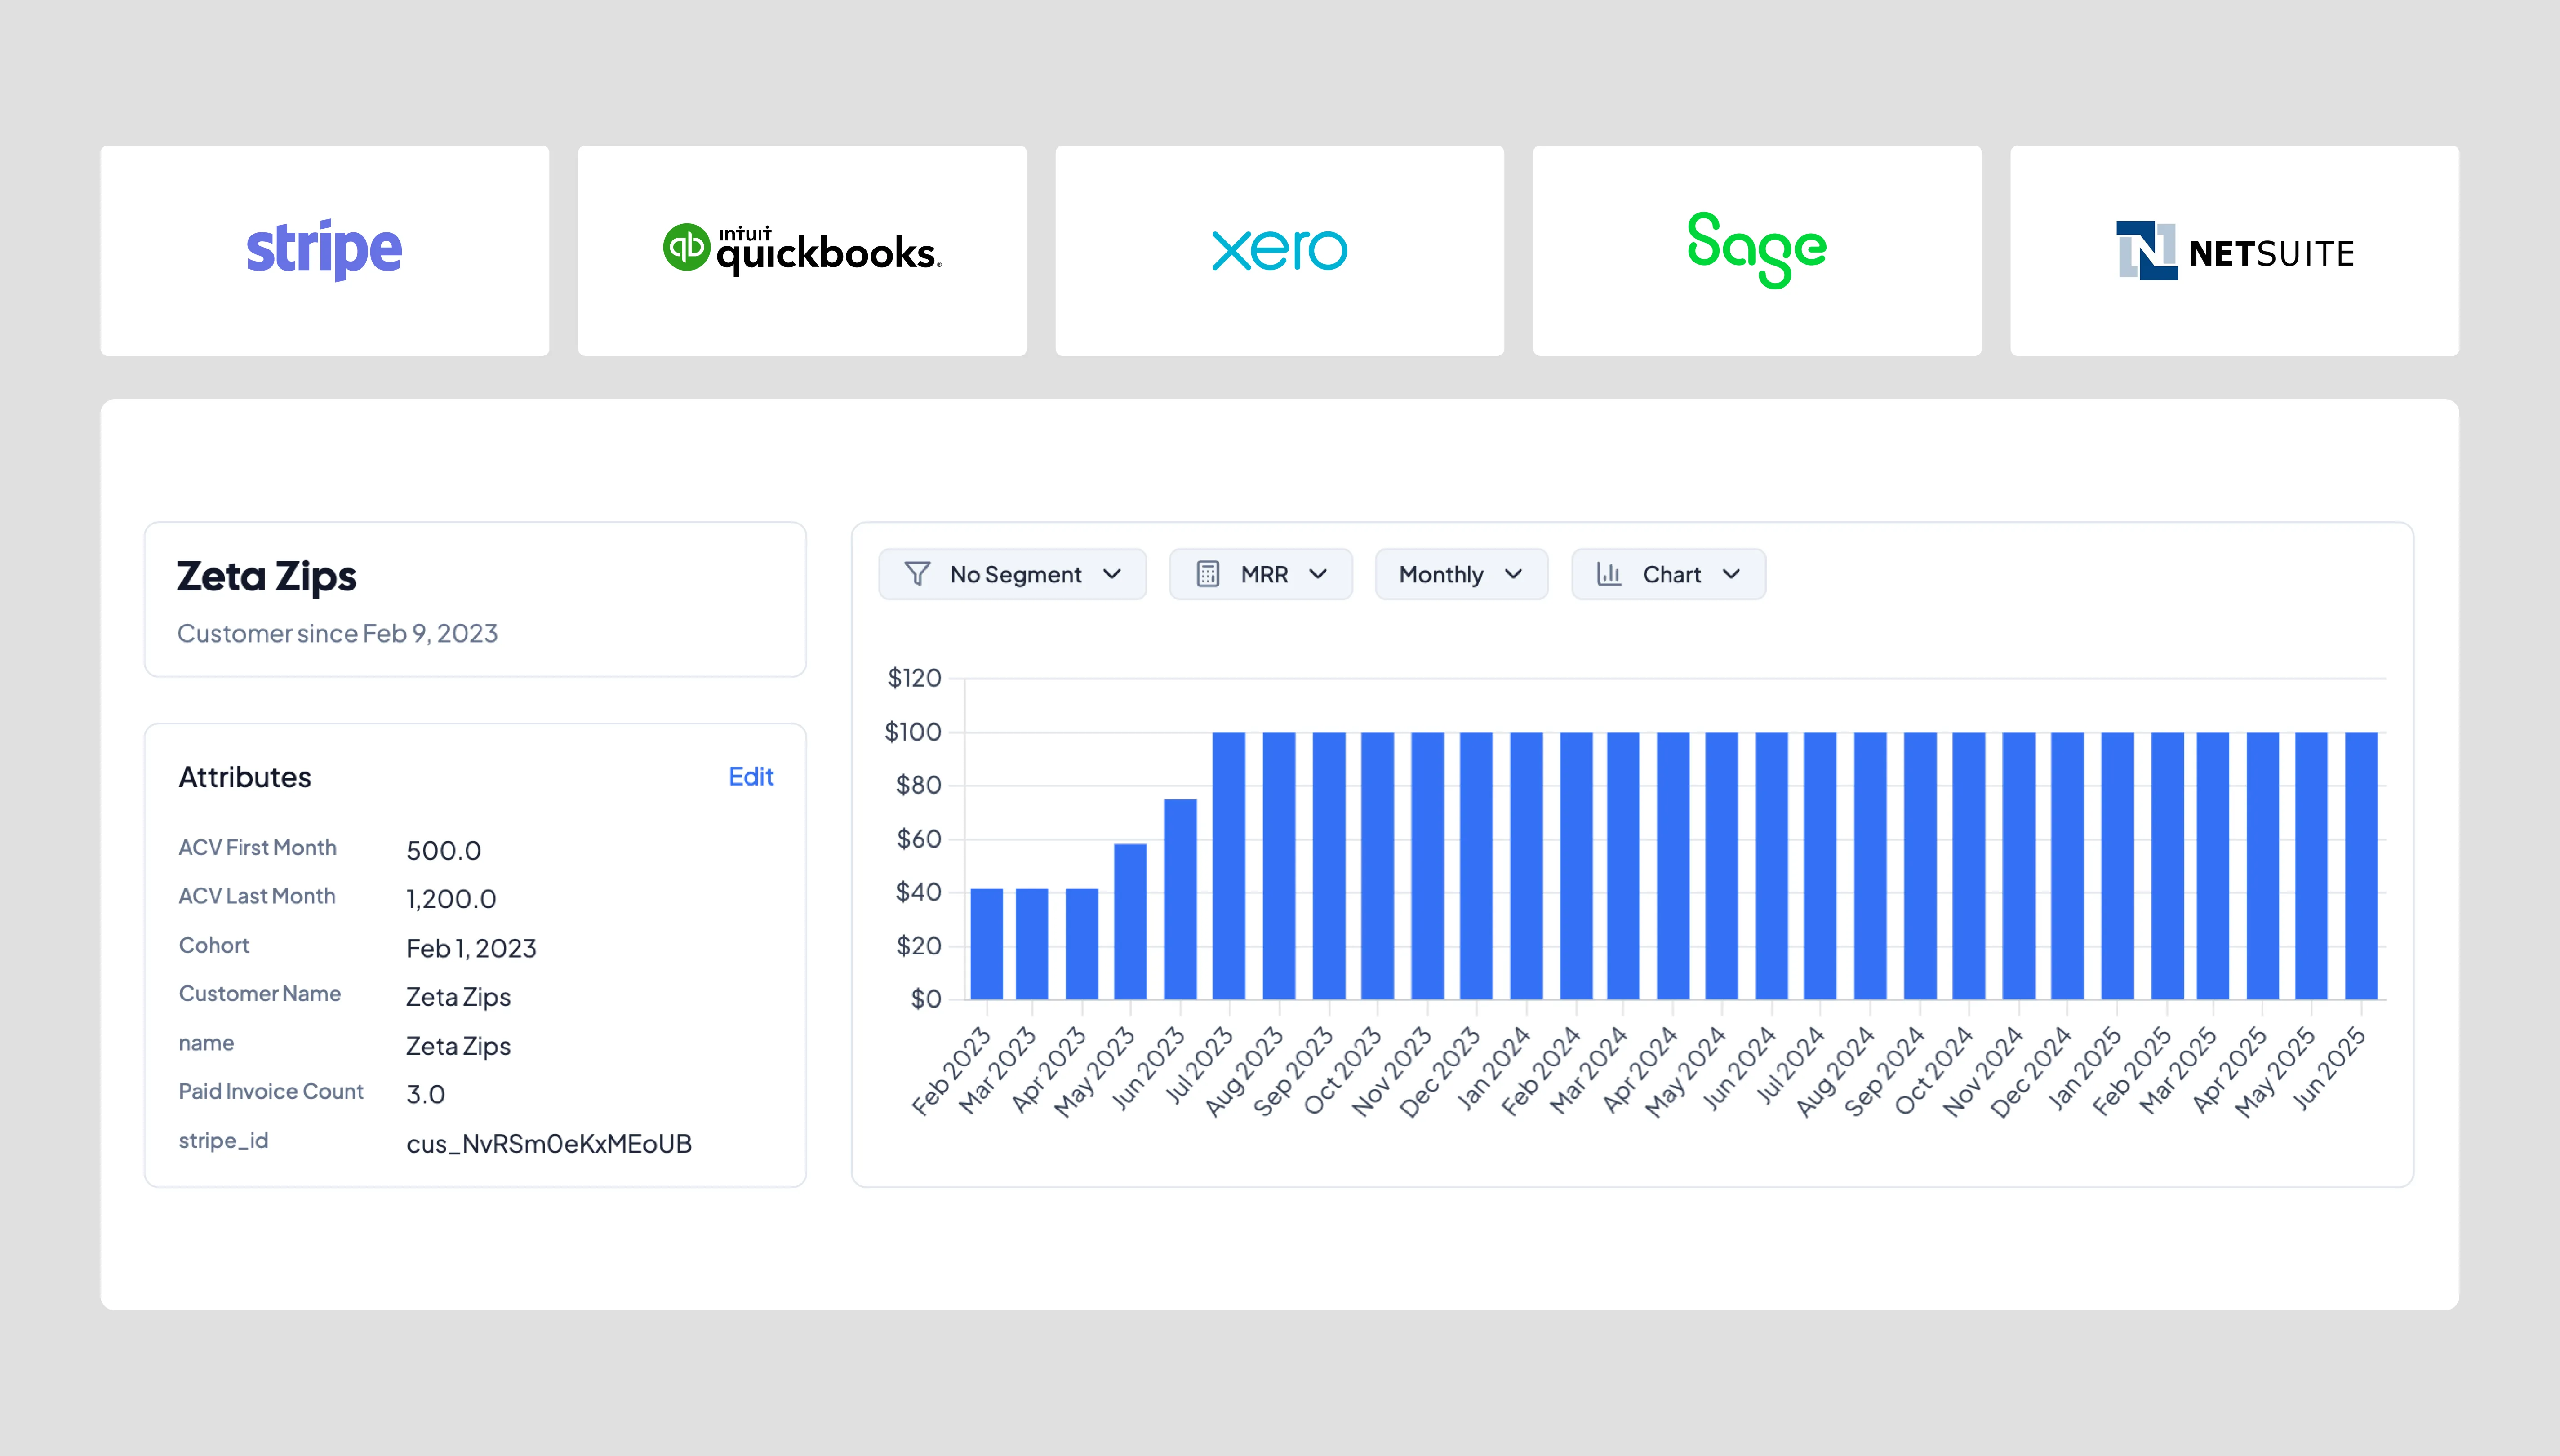Screen dimensions: 2560x1456
Task: Open the Sage integration card
Action: (x=1756, y=250)
